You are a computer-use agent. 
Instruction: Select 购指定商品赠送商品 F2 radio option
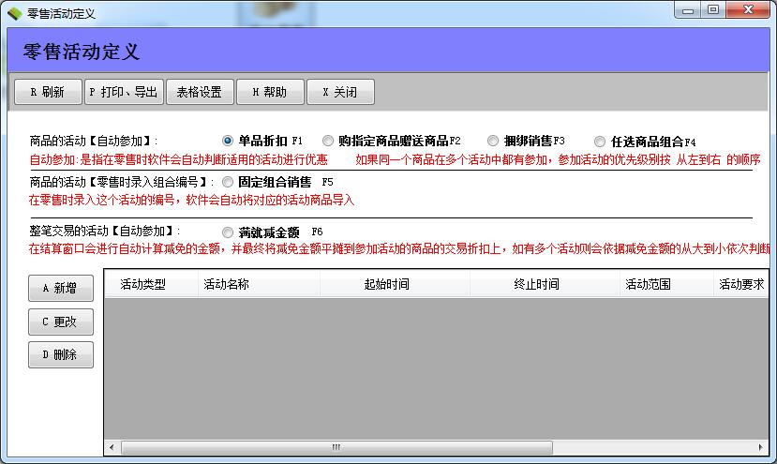click(x=327, y=141)
